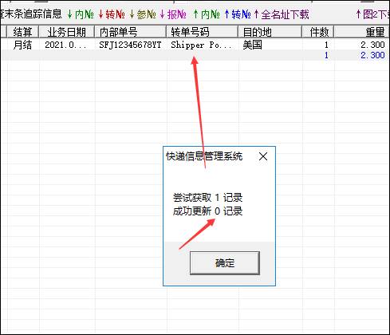Sort by the 业务日期 column header

click(66, 32)
